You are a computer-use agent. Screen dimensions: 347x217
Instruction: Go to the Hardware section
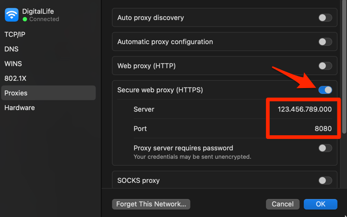pos(19,107)
